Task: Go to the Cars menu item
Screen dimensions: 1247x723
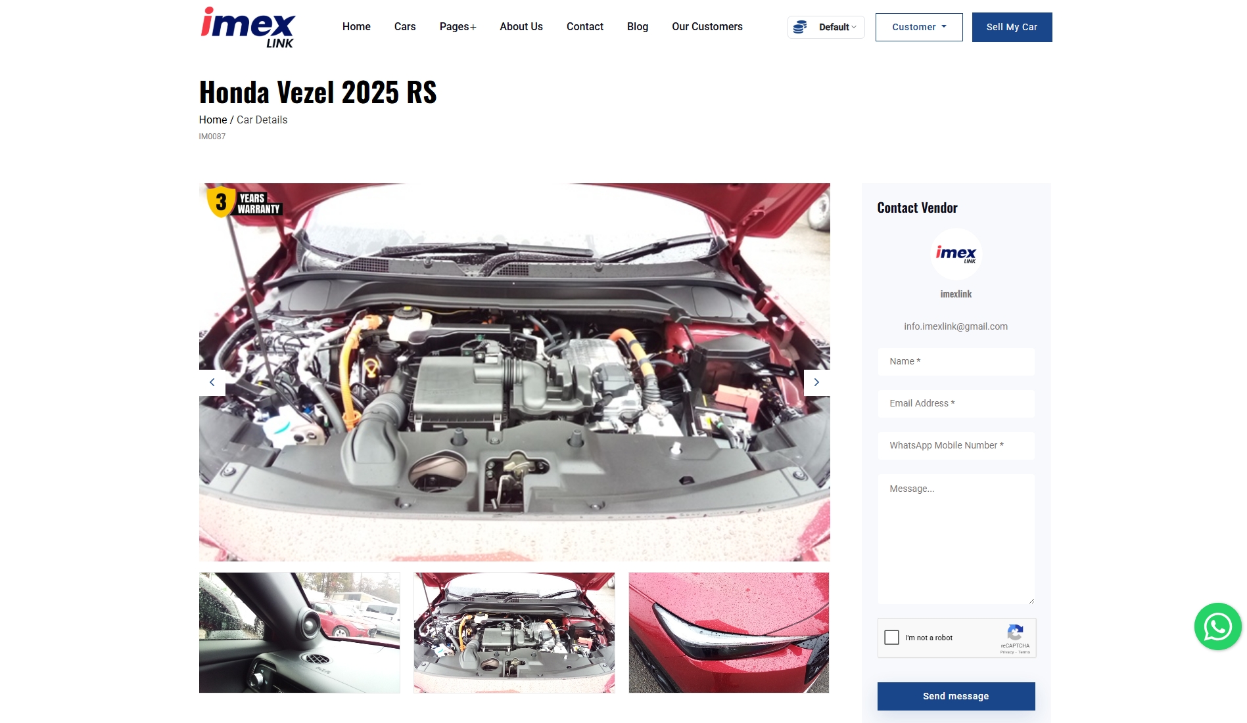Action: tap(405, 27)
